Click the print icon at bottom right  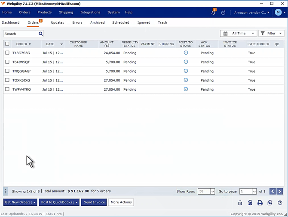pos(260,203)
